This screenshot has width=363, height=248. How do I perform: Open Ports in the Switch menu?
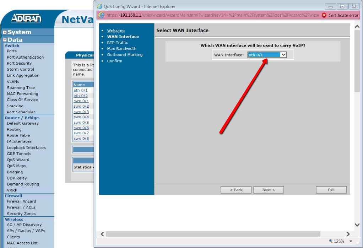click(12, 51)
